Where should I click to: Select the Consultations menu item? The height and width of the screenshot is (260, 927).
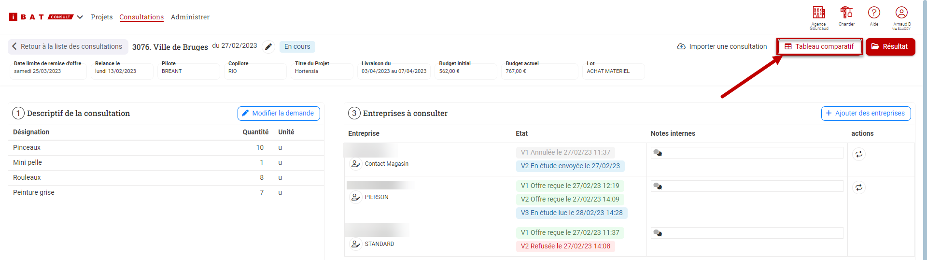[141, 17]
